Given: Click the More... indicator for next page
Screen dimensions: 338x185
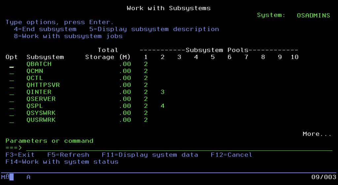Looking at the screenshot, I should click(x=317, y=134).
